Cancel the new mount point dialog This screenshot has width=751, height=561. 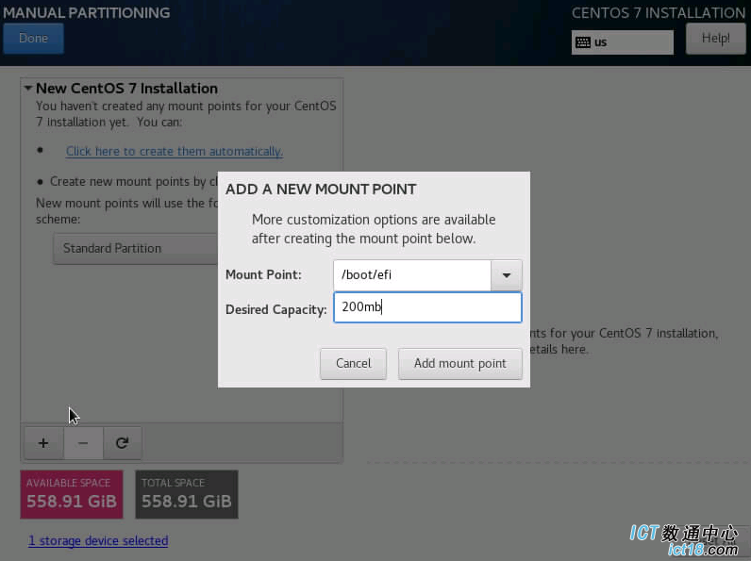pyautogui.click(x=353, y=363)
